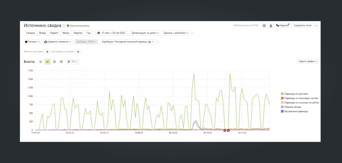Open the Сегмент dropdown
Viewport: 342px width, 163px height.
point(33,42)
